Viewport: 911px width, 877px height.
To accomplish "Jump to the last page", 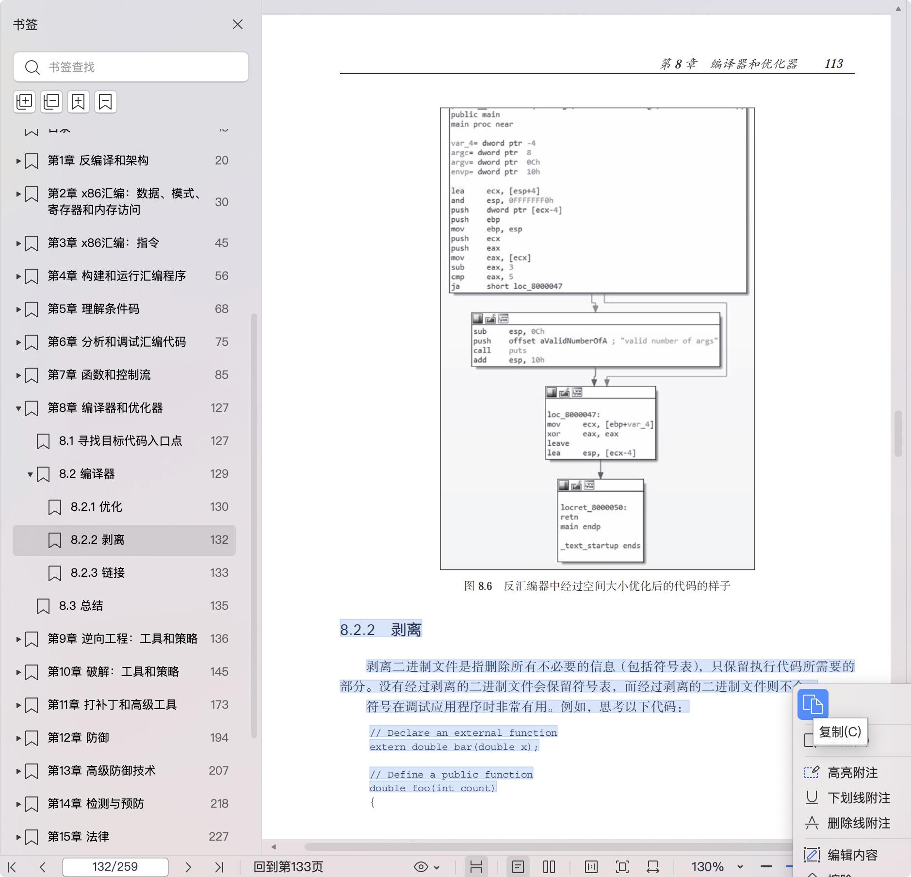I will pyautogui.click(x=219, y=867).
